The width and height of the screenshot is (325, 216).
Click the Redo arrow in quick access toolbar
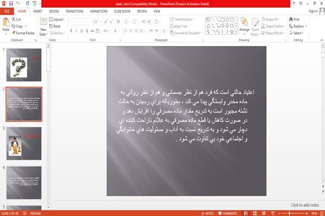[28, 3]
